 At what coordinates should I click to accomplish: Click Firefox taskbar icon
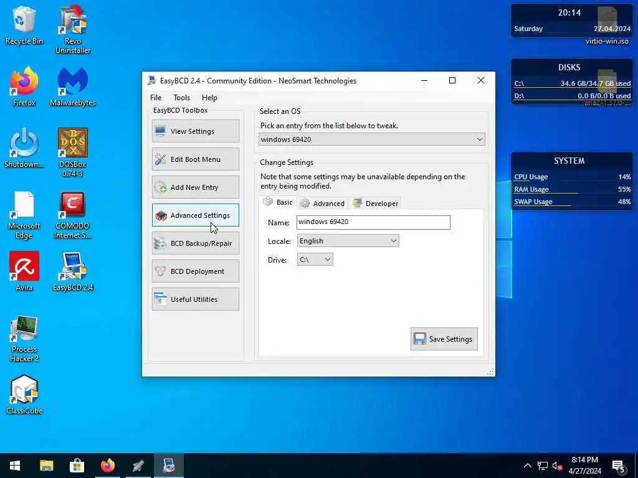point(107,466)
